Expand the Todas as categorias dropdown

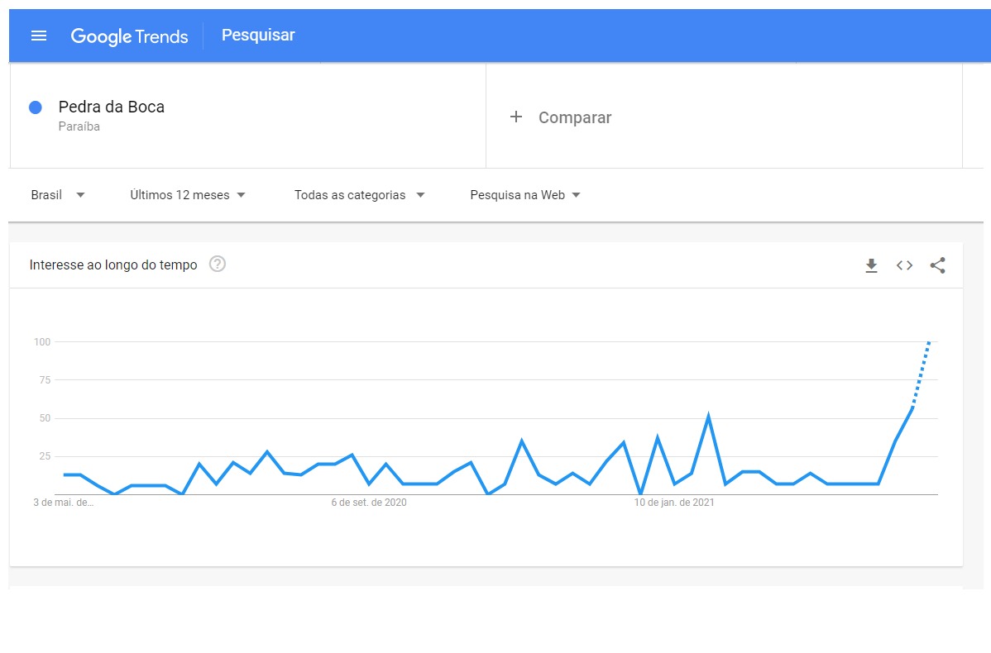tap(359, 195)
